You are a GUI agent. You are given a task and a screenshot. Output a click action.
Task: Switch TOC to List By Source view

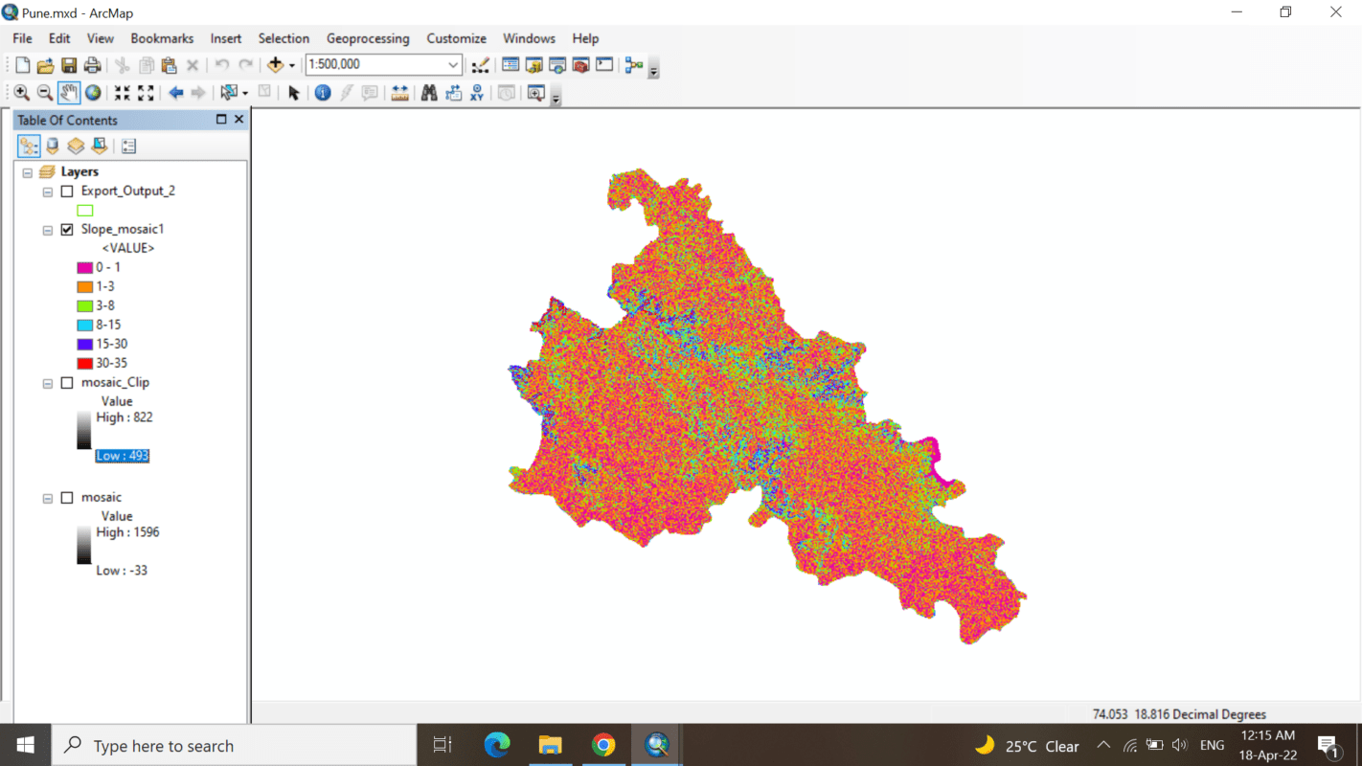point(52,145)
